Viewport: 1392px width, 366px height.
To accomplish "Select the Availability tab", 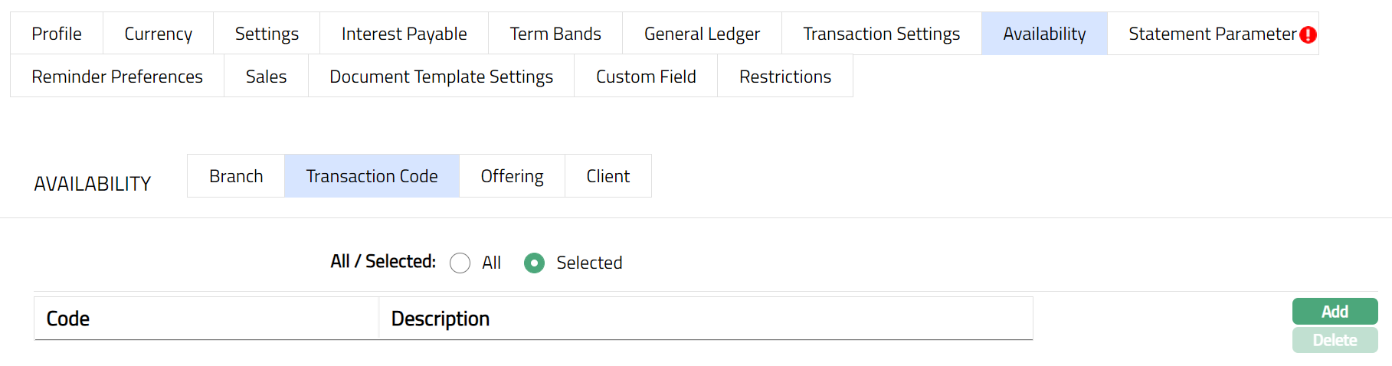I will coord(1044,34).
